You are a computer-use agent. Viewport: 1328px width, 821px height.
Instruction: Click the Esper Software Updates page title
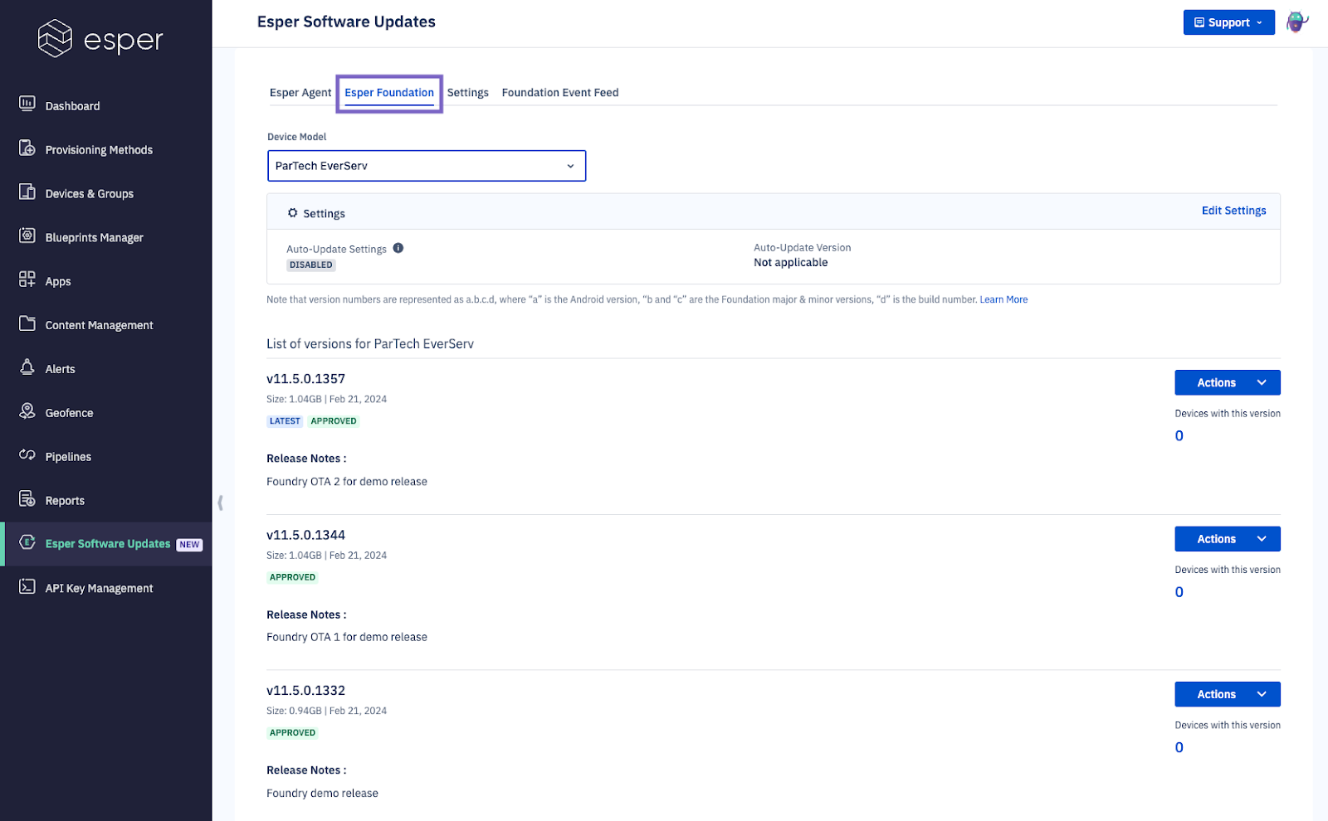(346, 22)
